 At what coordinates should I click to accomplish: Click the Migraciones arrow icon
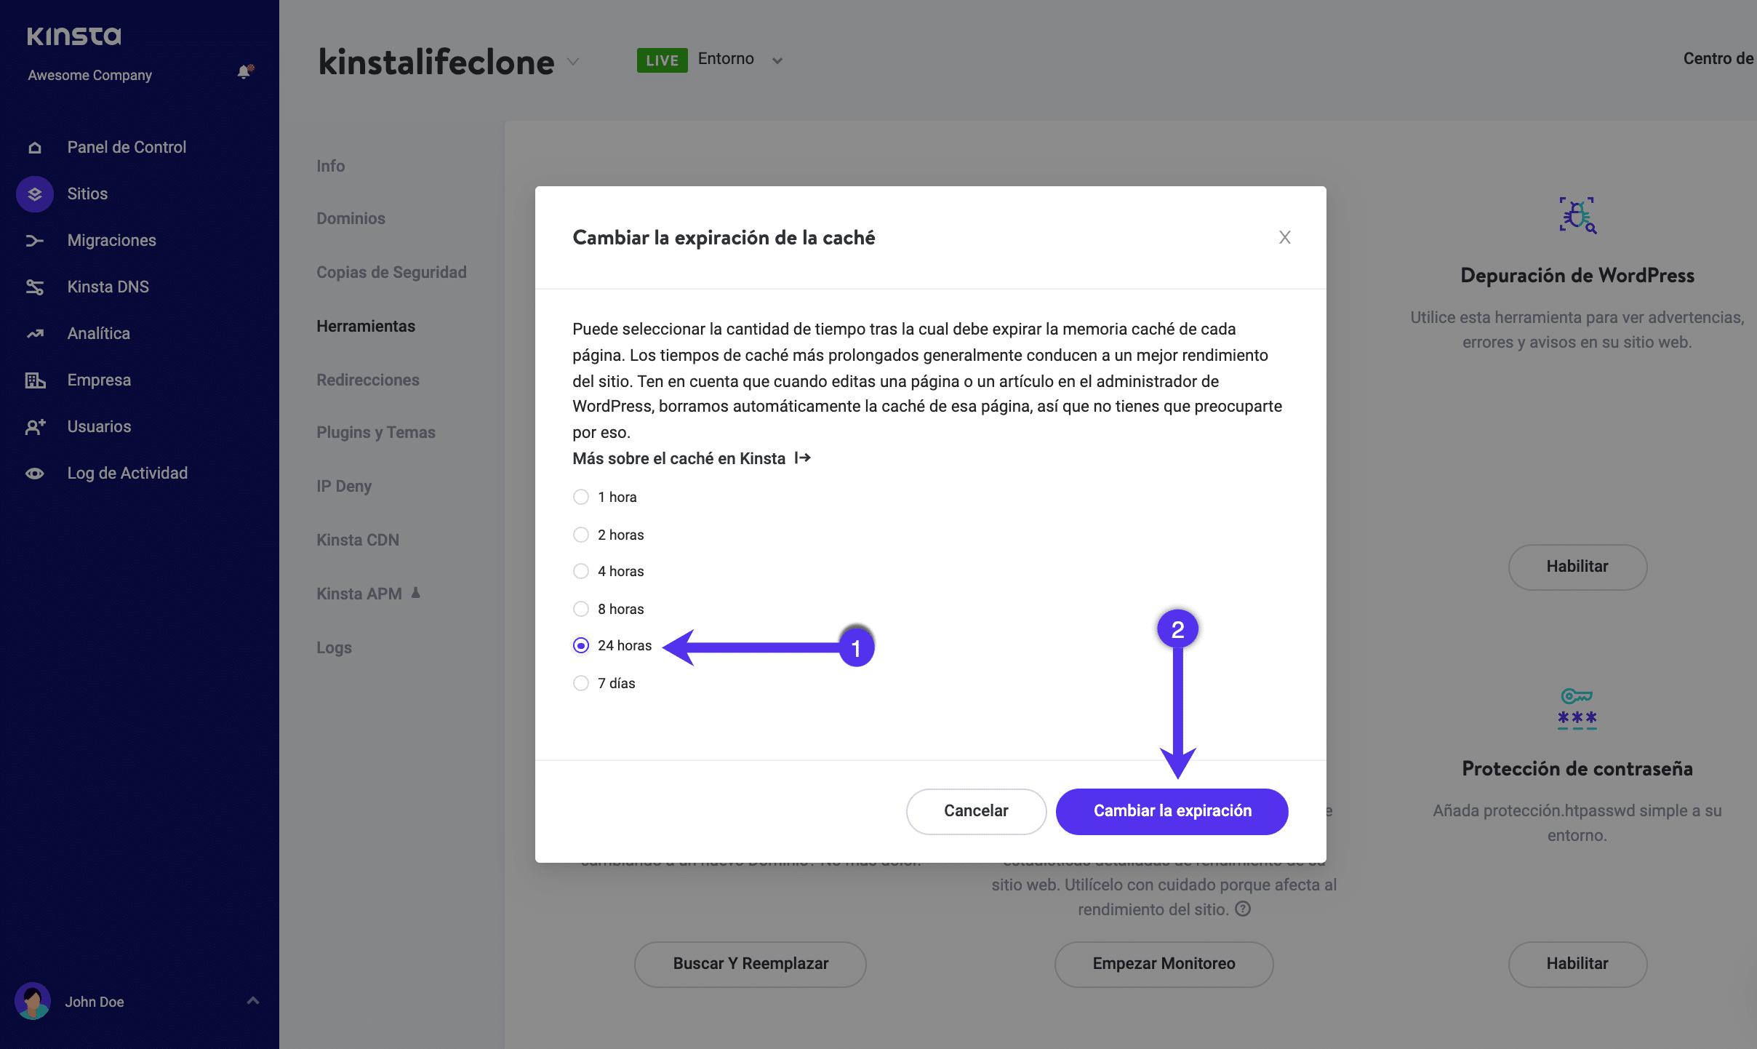(34, 241)
